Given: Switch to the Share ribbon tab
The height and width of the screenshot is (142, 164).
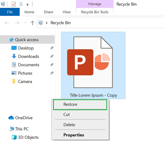Looking at the screenshot, I should coord(48,12).
